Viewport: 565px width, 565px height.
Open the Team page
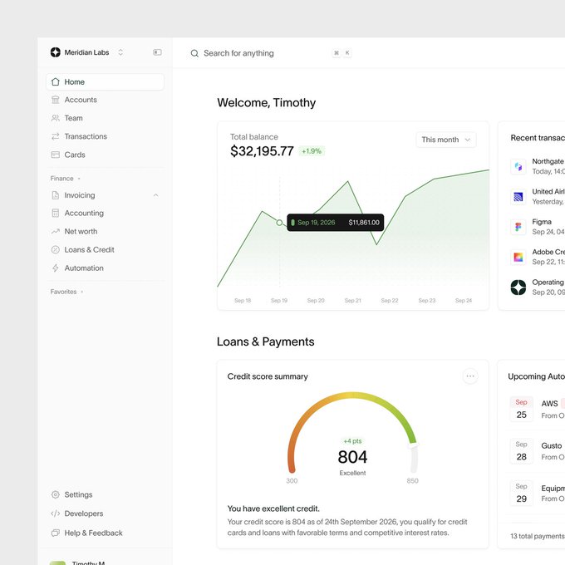[x=106, y=118]
